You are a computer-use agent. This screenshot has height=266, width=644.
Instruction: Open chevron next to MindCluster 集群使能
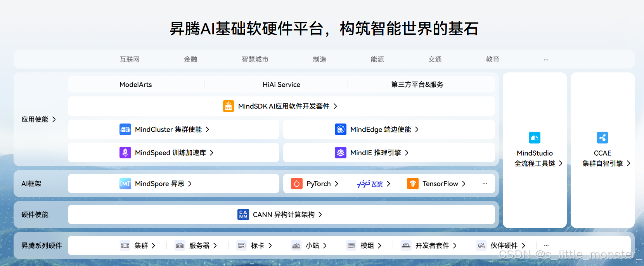click(208, 129)
